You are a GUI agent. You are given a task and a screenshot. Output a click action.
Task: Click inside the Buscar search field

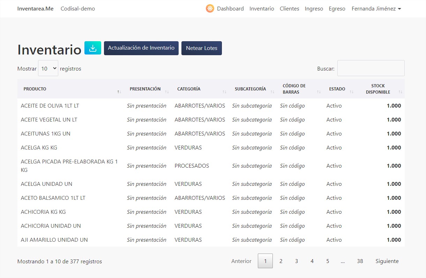tap(371, 68)
